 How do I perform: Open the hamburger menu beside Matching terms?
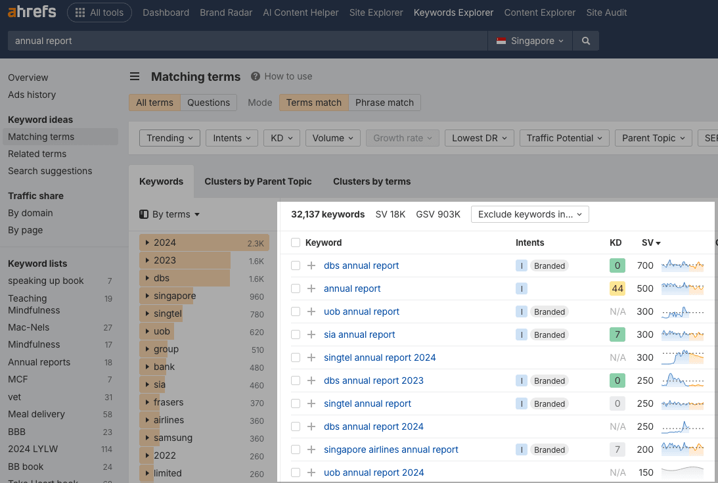[135, 77]
